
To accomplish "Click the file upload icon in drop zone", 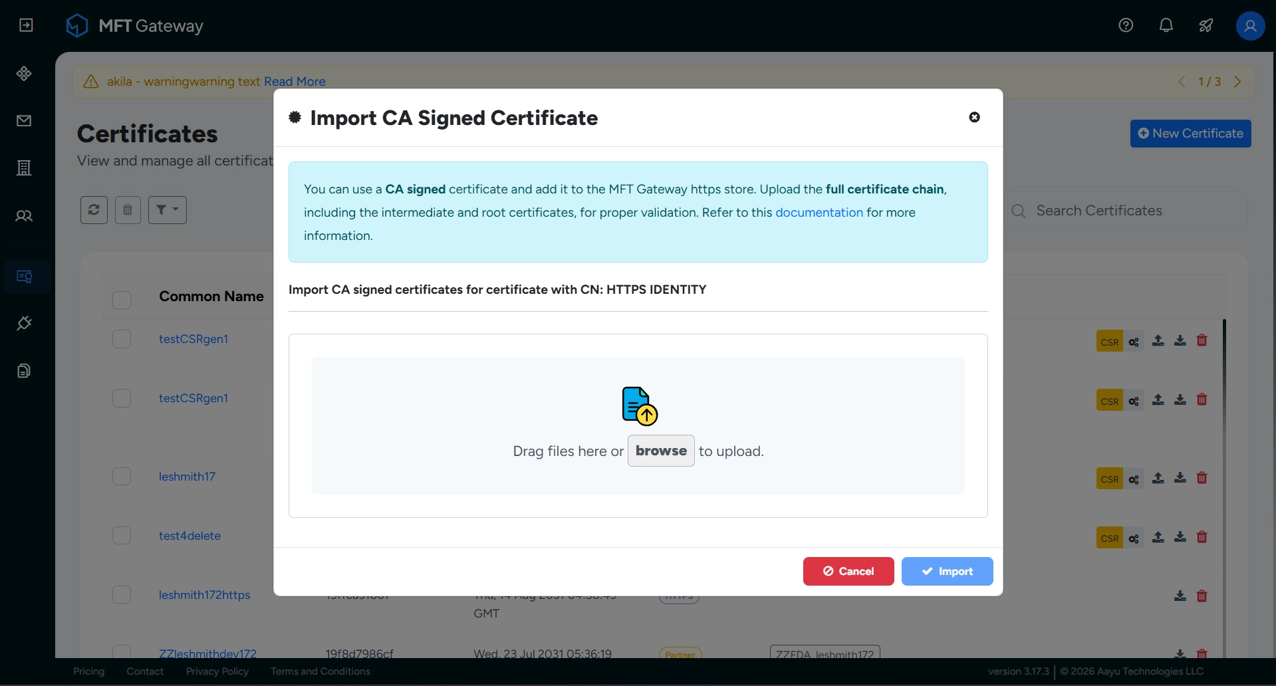I will click(x=639, y=406).
